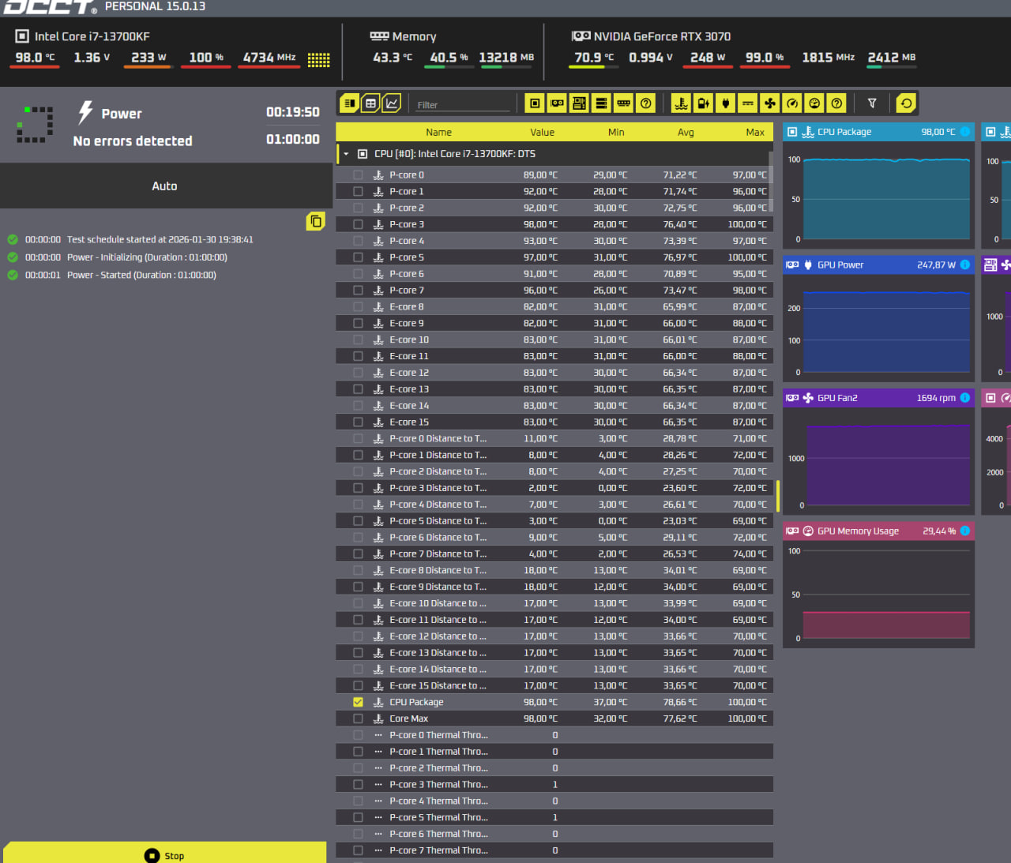Collapse the CPU [#0] Intel Core i7-13700KF group
The height and width of the screenshot is (863, 1011).
[346, 154]
